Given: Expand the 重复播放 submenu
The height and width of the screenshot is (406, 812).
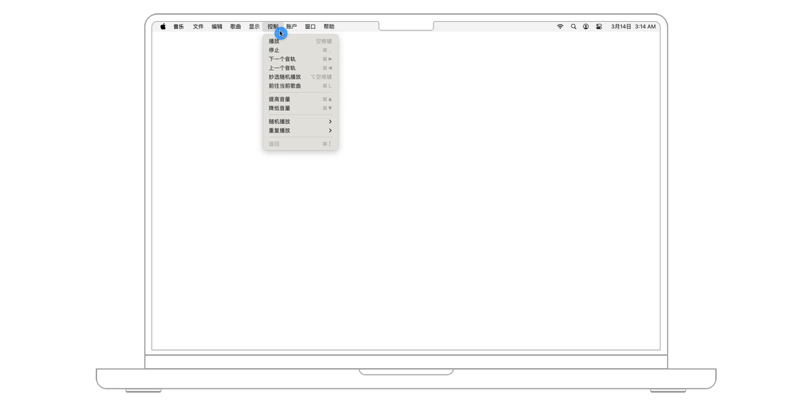Looking at the screenshot, I should (300, 130).
